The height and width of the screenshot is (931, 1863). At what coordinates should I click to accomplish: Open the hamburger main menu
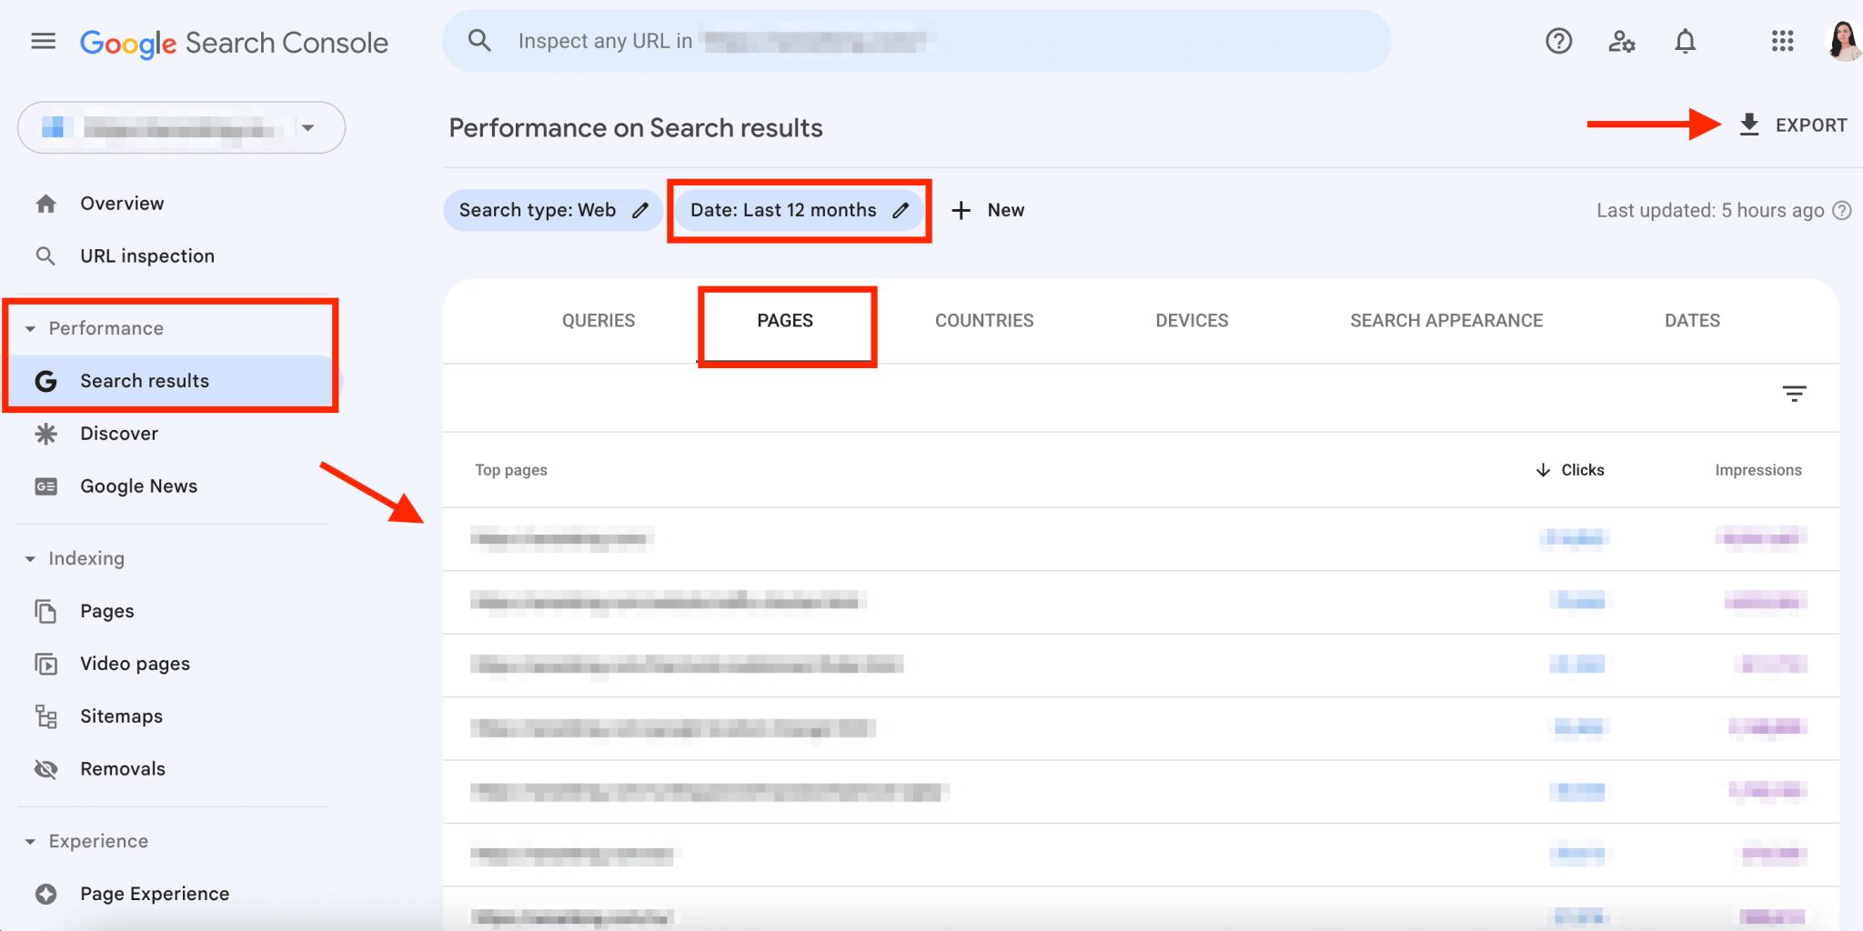click(44, 41)
